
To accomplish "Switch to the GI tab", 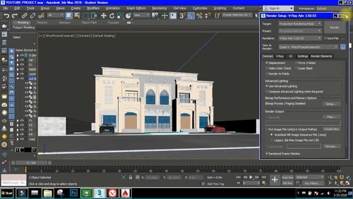I will pyautogui.click(x=291, y=56).
